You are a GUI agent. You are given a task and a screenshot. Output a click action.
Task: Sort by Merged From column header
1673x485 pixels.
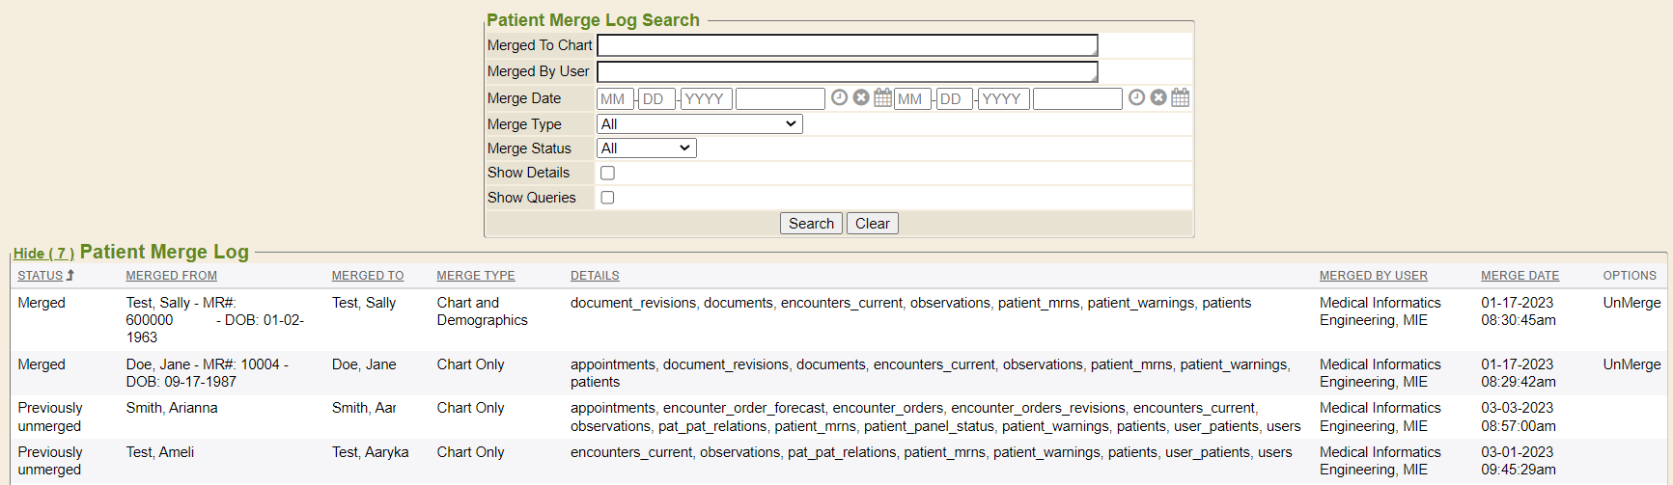tap(171, 276)
